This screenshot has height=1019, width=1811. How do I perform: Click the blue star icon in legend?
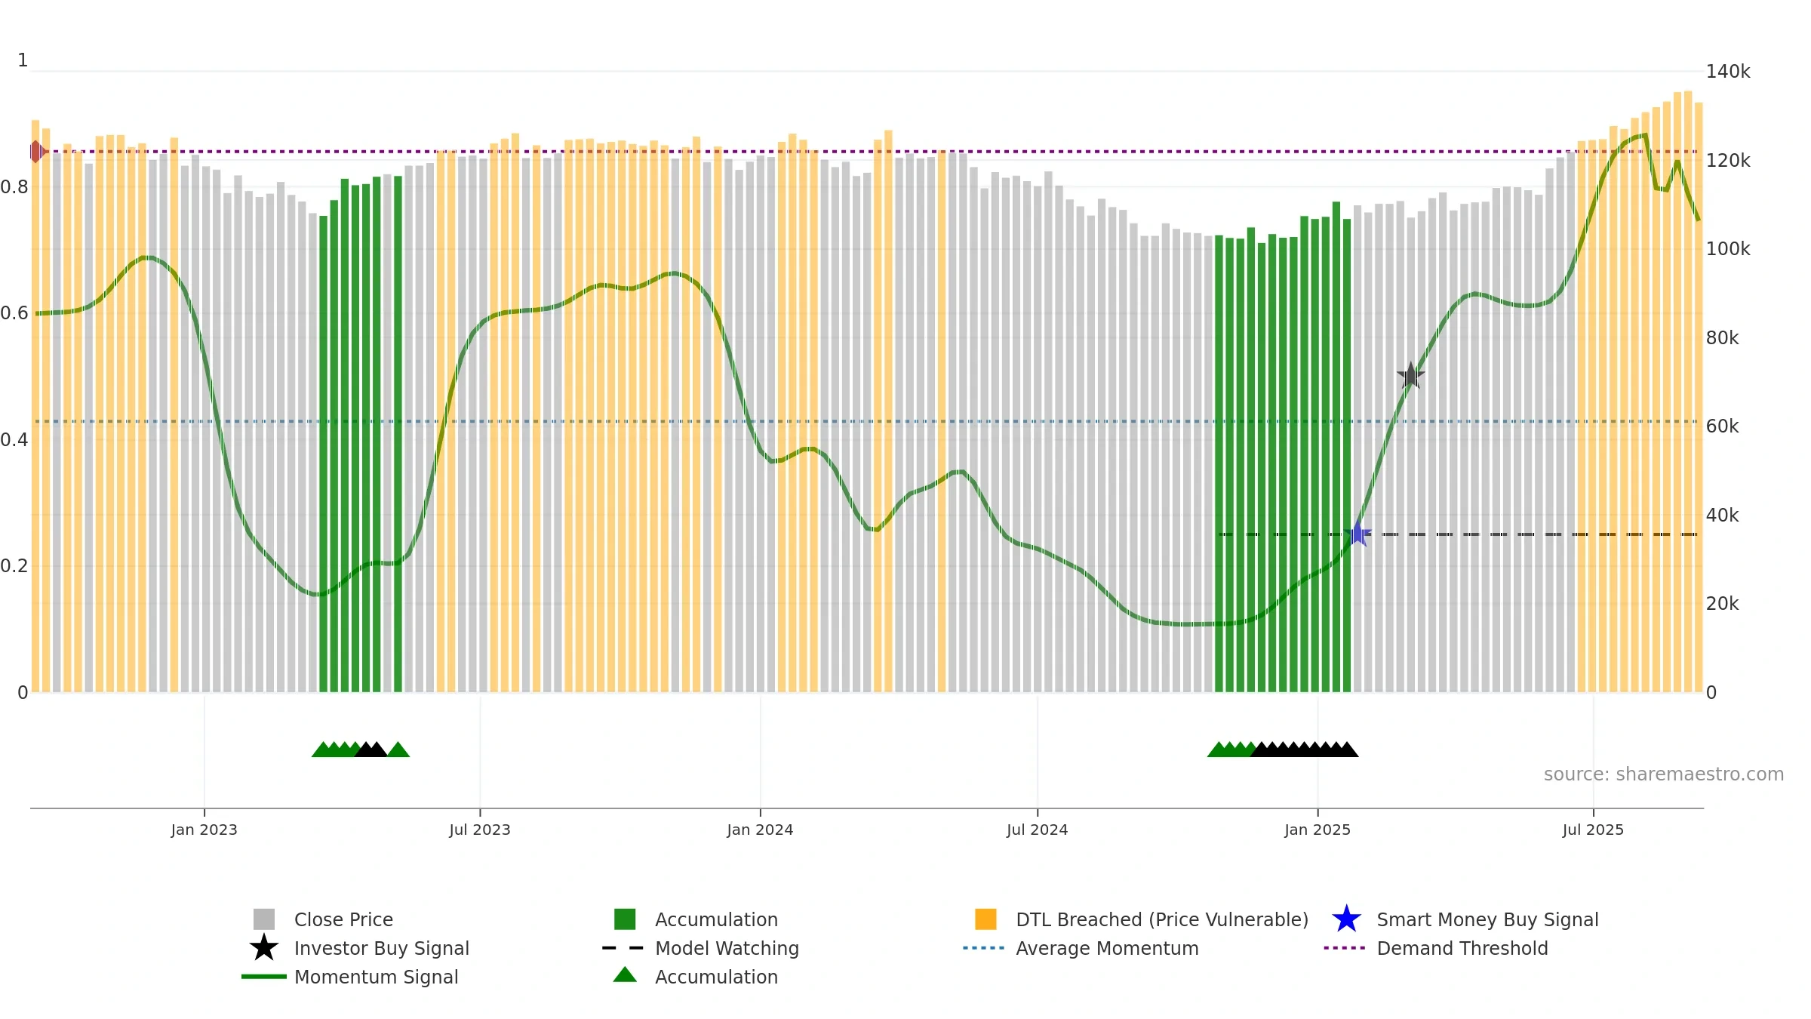tap(1346, 919)
